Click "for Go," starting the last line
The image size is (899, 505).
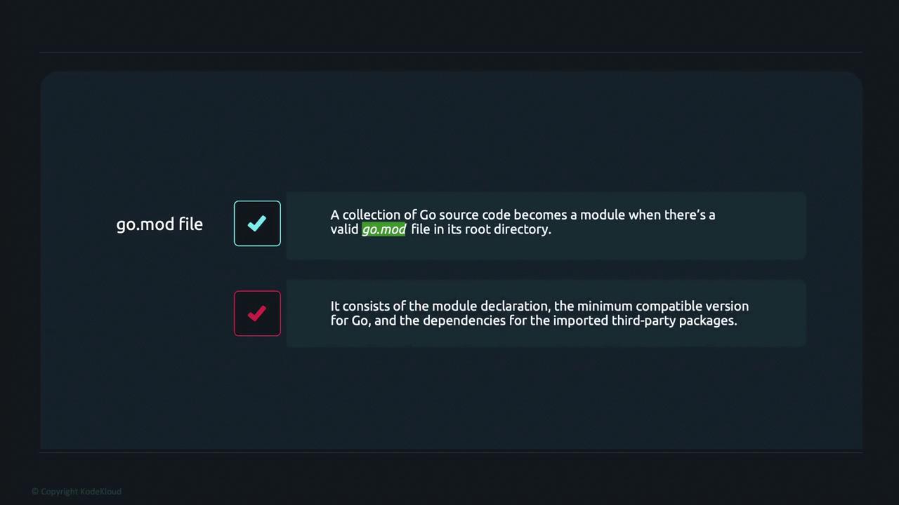point(350,321)
